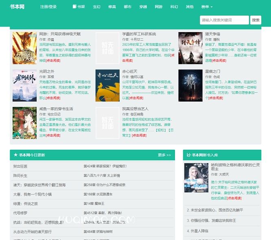The height and width of the screenshot is (240, 271).
Task: Select the 科幻 category
Action: [174, 7]
